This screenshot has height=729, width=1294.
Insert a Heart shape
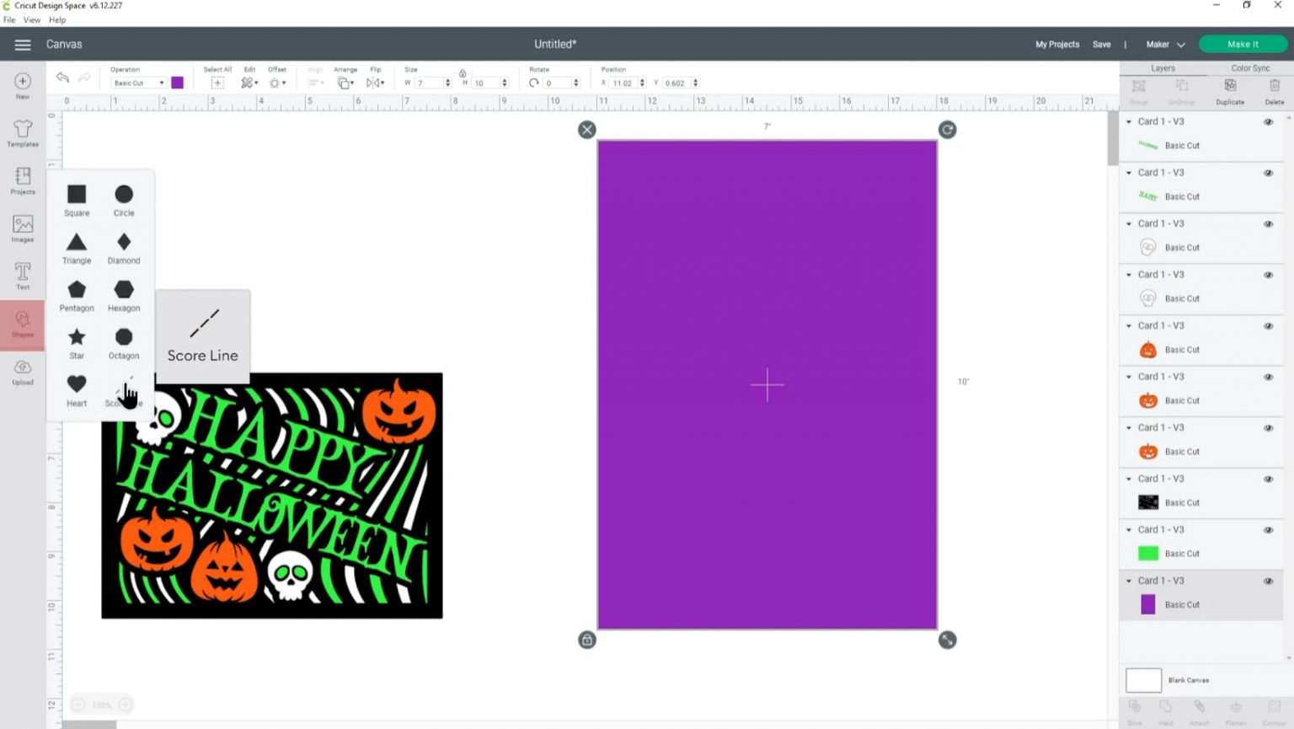[77, 391]
